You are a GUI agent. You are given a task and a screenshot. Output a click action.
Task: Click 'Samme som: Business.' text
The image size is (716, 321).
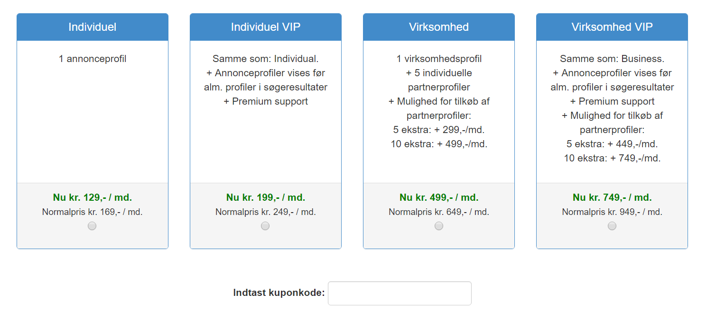click(x=612, y=59)
